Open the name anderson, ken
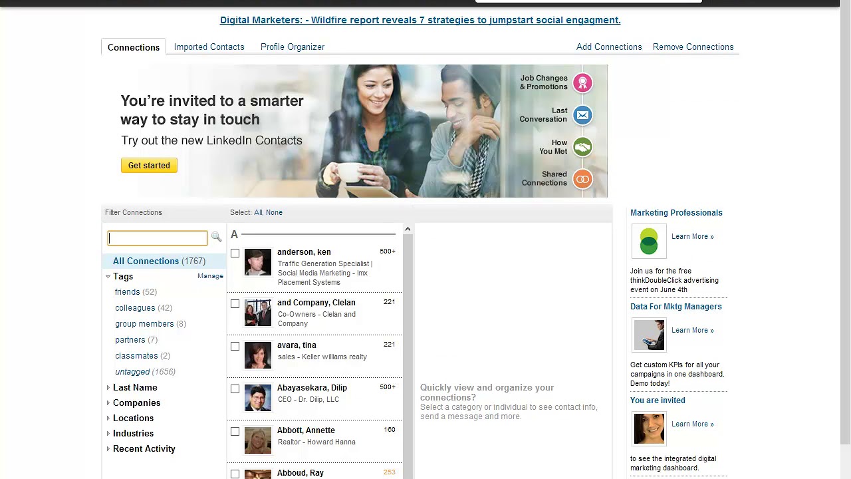Image resolution: width=851 pixels, height=479 pixels. coord(304,252)
